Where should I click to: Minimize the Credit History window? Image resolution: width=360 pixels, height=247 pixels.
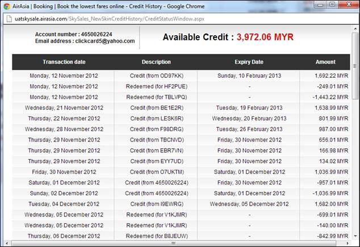click(321, 5)
